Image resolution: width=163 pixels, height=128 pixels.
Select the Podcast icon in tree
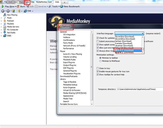5,21
